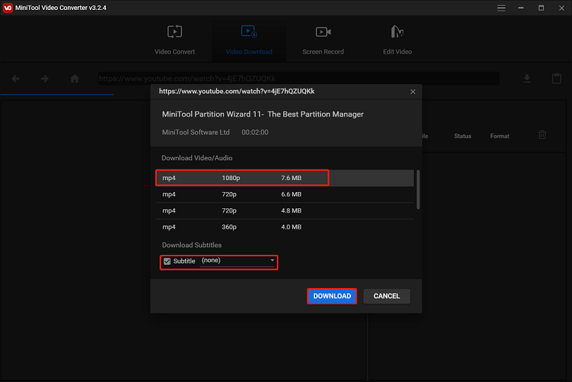
Task: Go back with the left arrow
Action: (16, 78)
